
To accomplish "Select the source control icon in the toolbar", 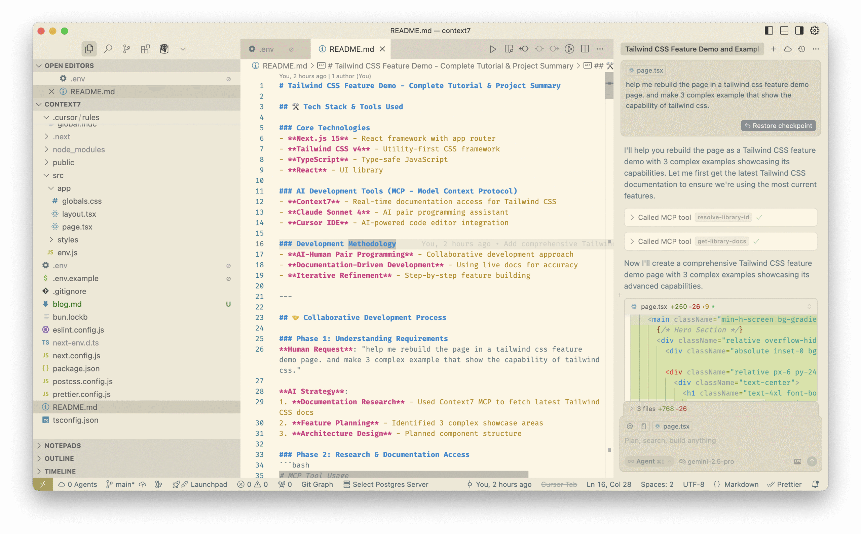I will (126, 49).
